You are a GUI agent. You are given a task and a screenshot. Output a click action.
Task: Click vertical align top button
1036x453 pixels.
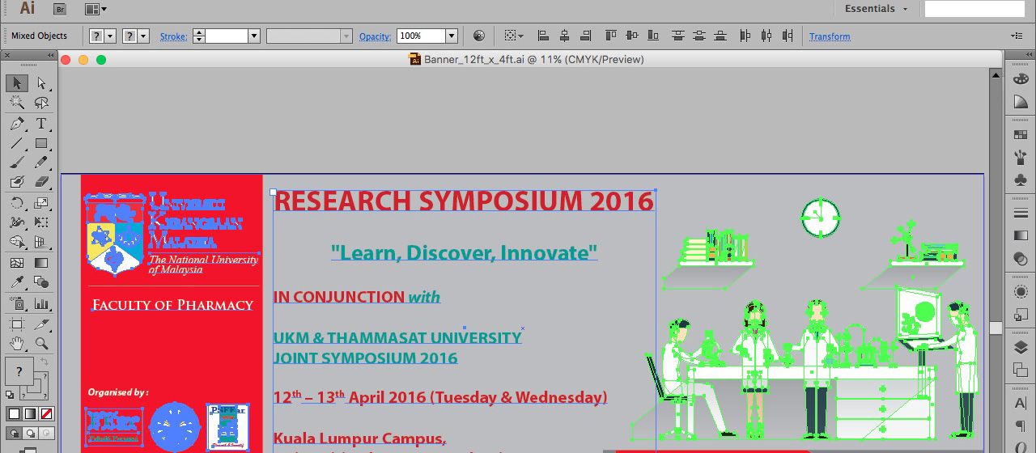point(611,36)
